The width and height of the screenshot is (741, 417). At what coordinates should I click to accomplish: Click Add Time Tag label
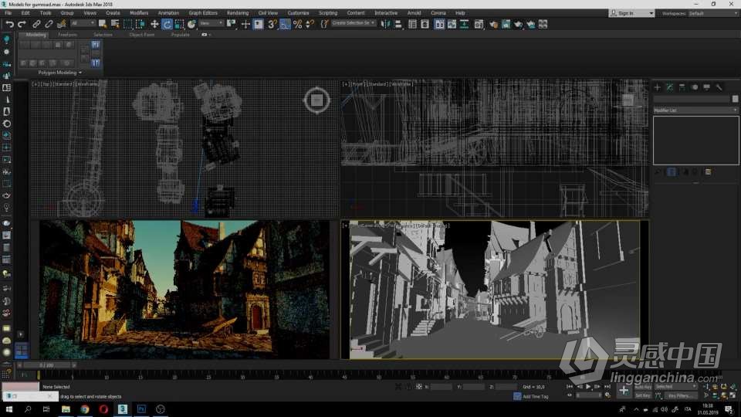pos(536,397)
